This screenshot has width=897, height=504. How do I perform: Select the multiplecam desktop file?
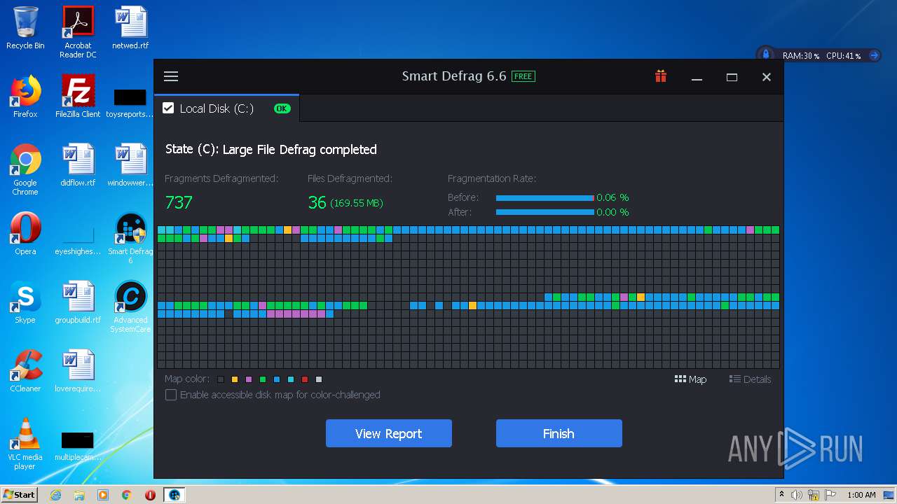tap(78, 446)
